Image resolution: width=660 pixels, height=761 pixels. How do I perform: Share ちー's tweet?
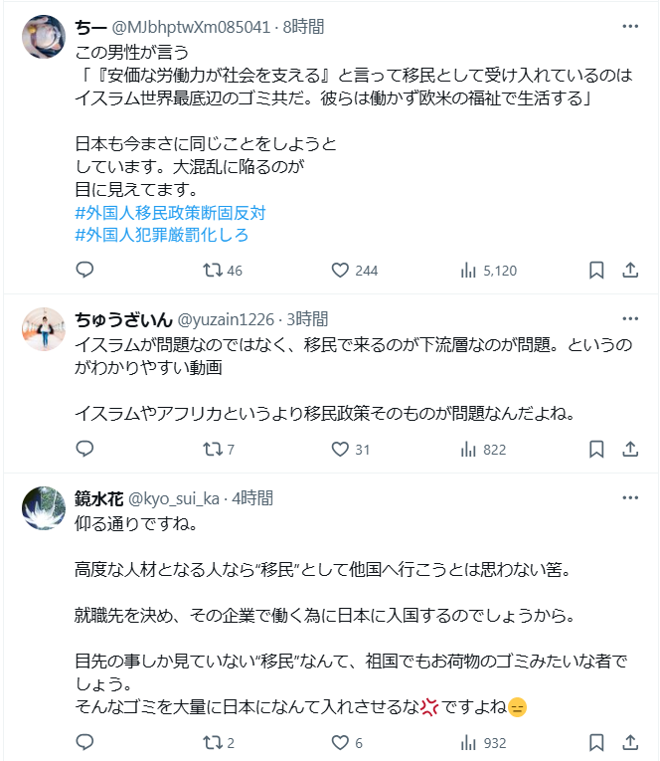point(630,270)
